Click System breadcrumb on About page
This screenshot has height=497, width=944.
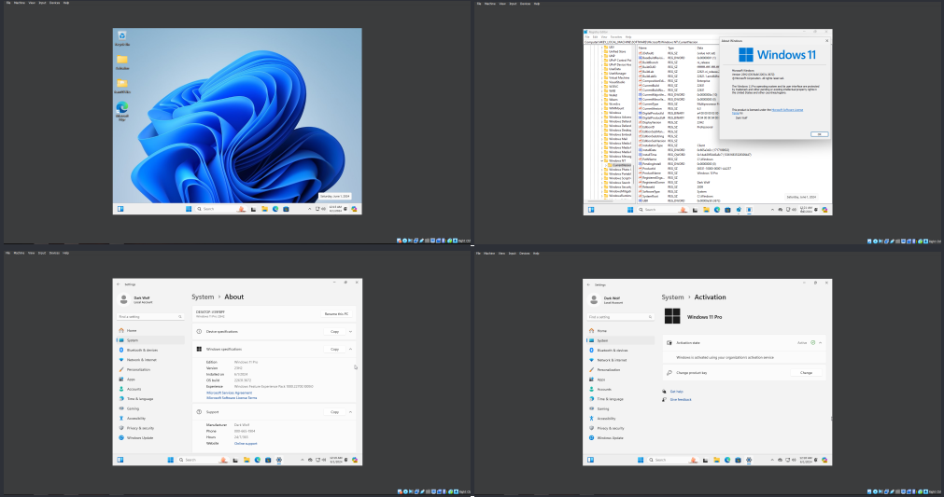tap(203, 297)
